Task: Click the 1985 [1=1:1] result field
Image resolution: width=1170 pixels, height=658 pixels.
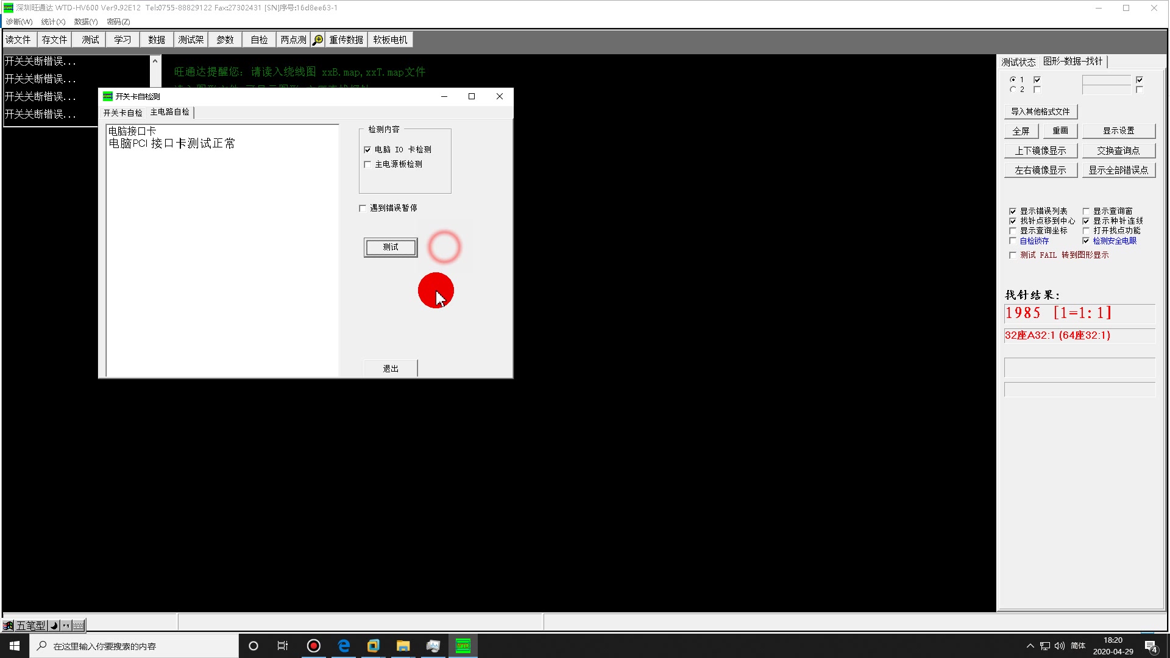Action: tap(1079, 313)
